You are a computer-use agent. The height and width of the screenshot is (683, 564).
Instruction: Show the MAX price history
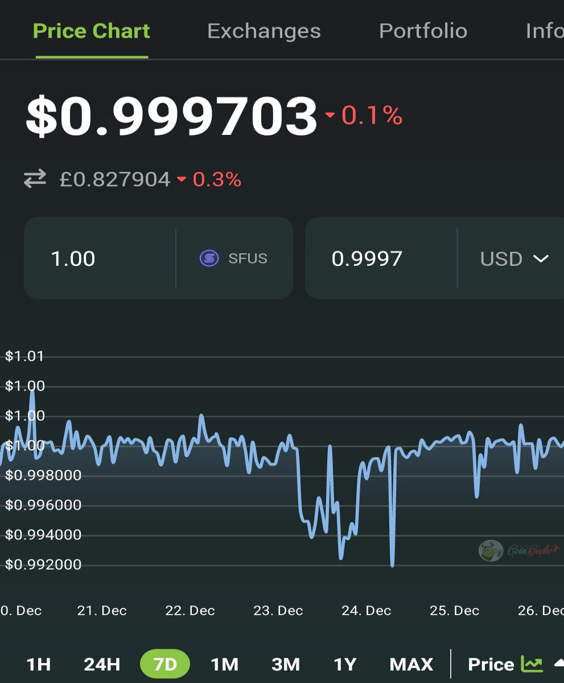411,664
